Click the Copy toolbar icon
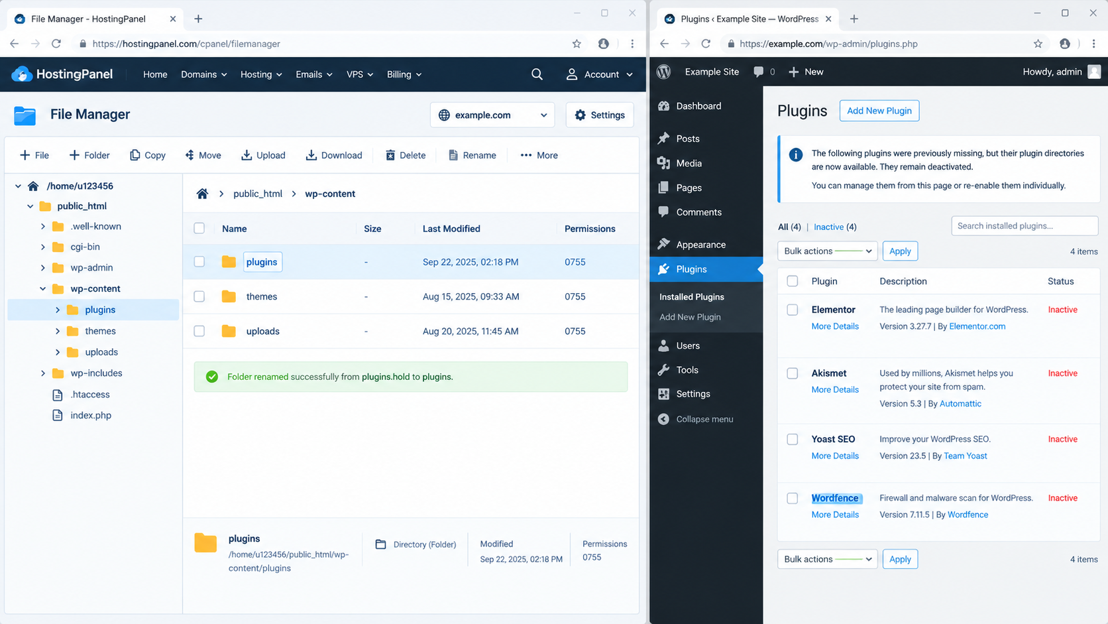1108x624 pixels. point(135,155)
